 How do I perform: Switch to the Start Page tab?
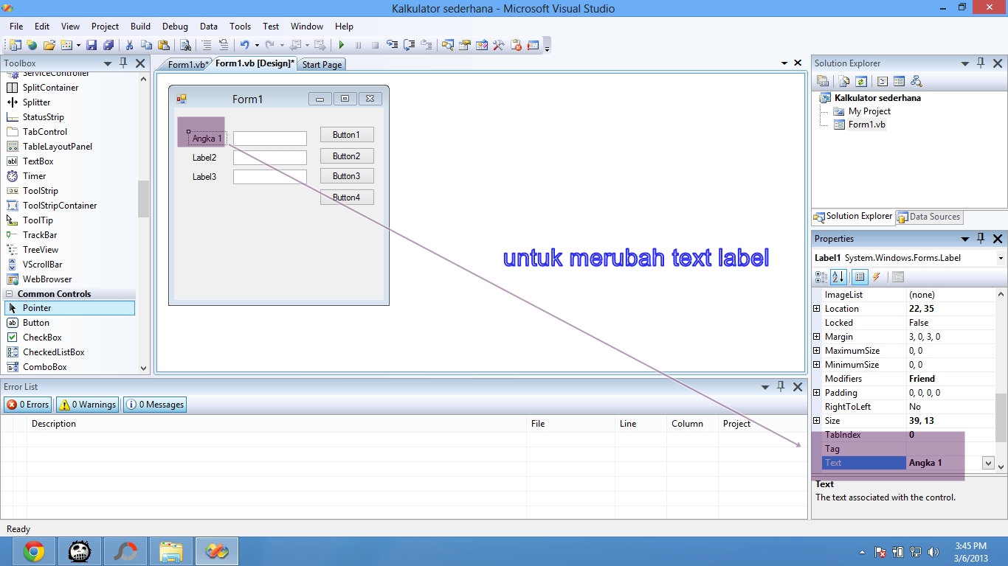tap(321, 64)
